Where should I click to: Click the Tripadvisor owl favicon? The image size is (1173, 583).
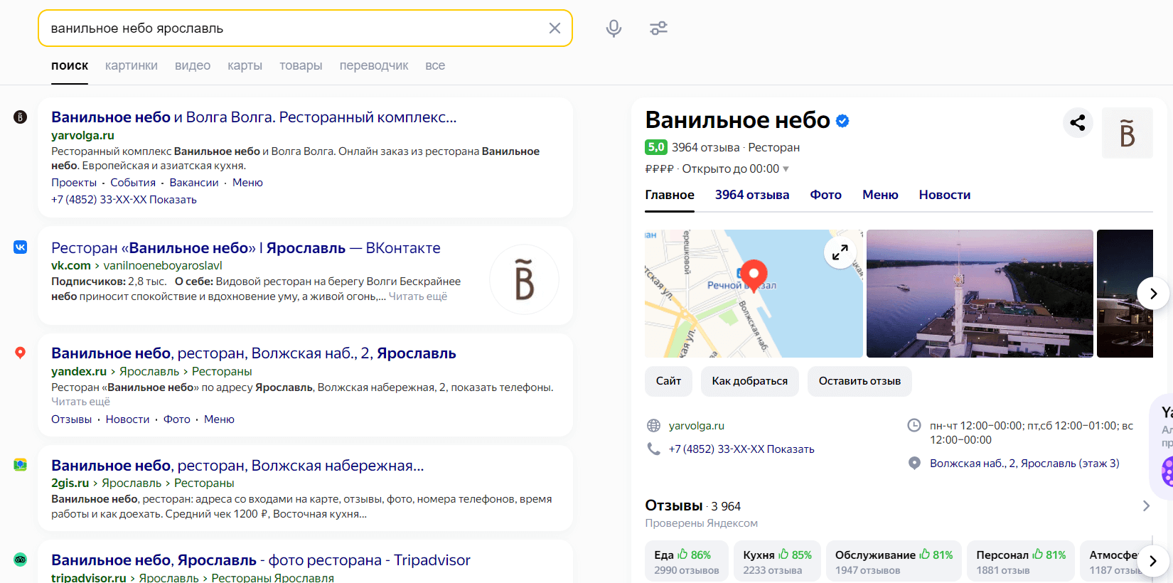click(x=20, y=560)
